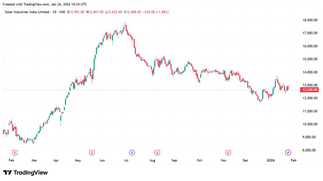Click the 8,000.00 price axis label
Screen dimensions: 323x181
309,150
